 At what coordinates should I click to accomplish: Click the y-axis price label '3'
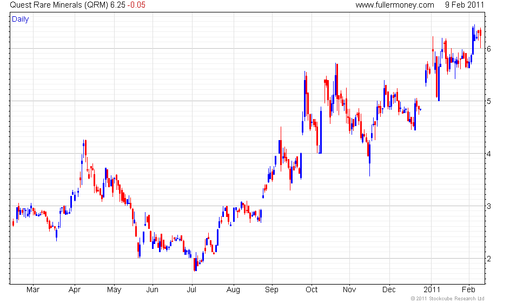tap(489, 206)
